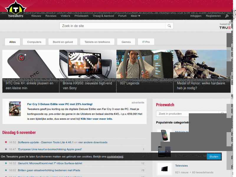Open the RSS feed icon
The image size is (236, 177).
[227, 16]
